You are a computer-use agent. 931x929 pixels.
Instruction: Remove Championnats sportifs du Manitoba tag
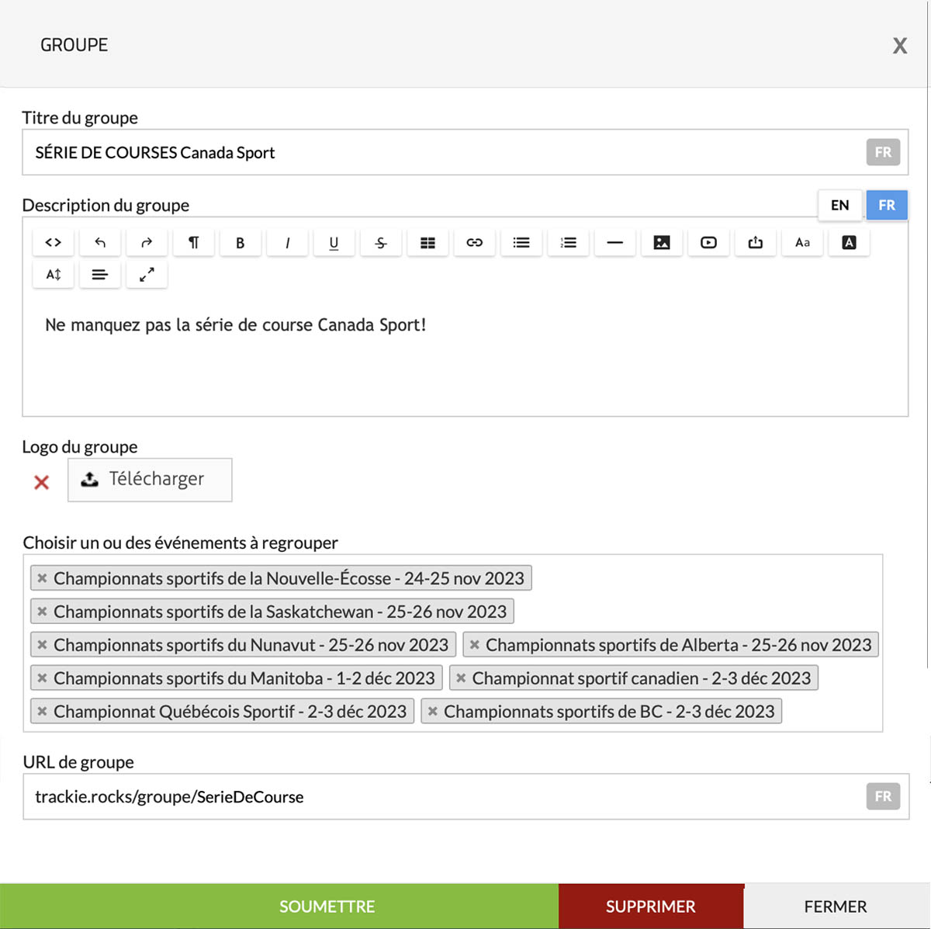click(x=43, y=678)
